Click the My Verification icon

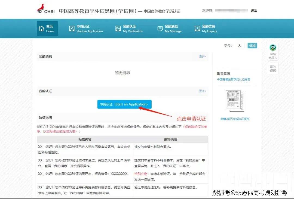118,29
